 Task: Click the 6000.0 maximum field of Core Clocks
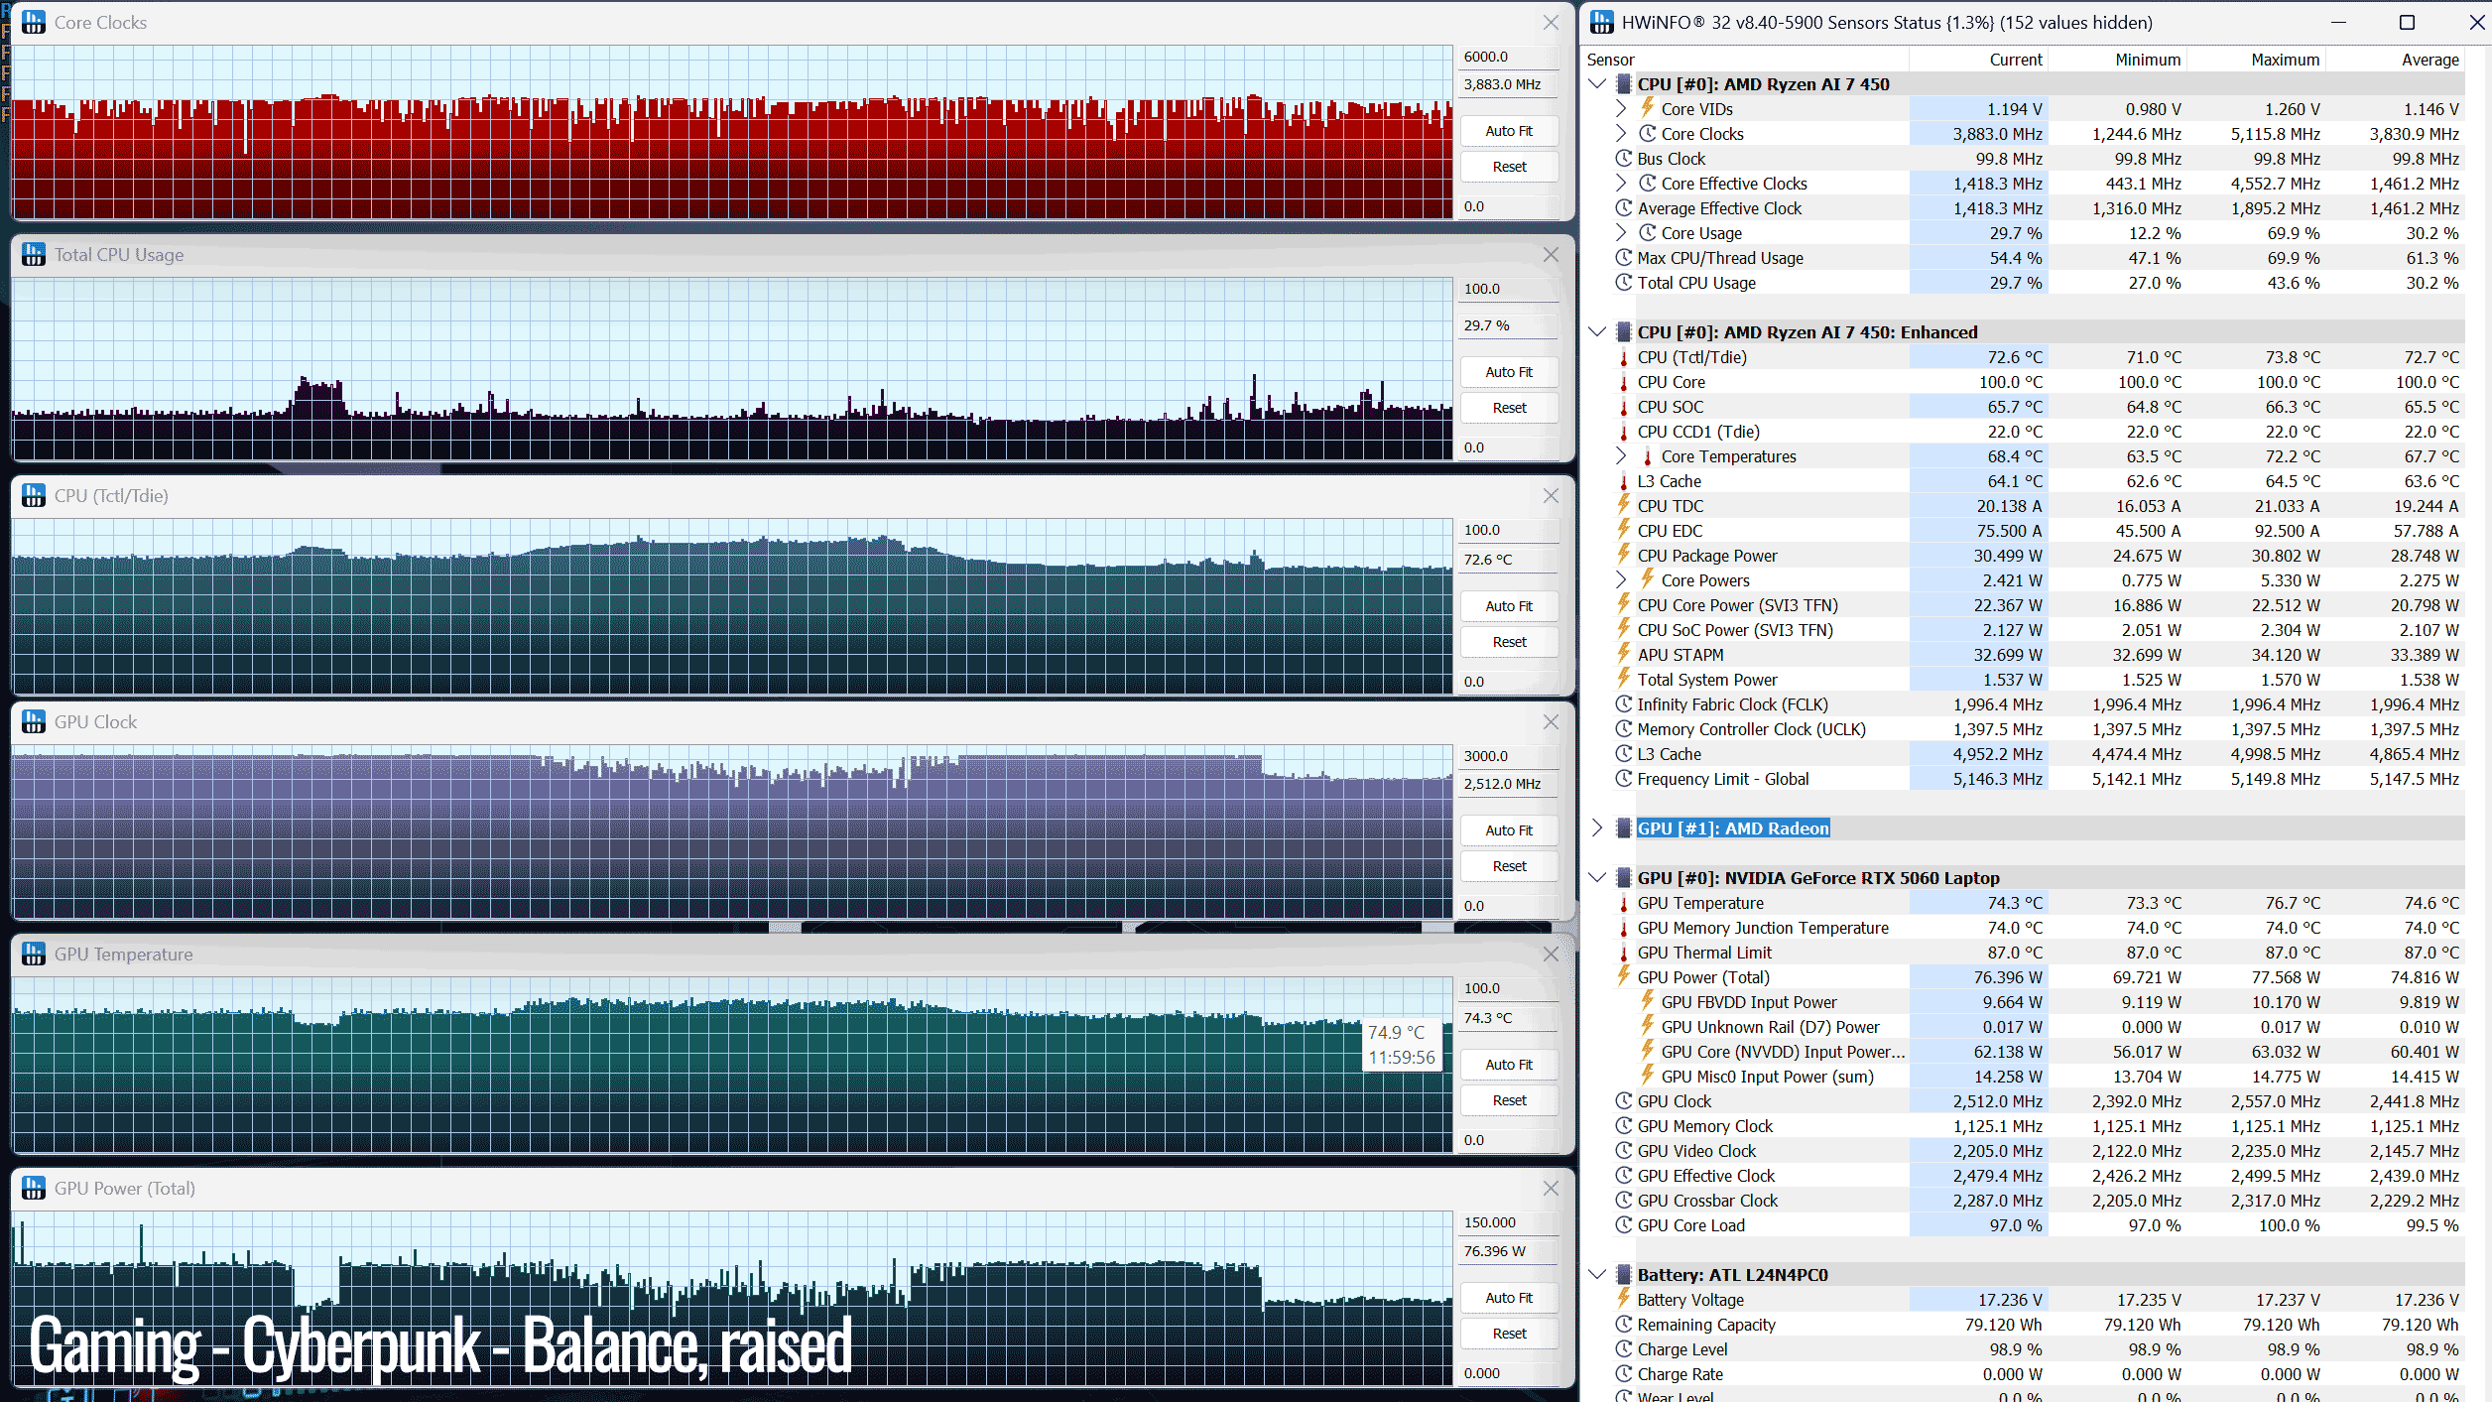pos(1509,57)
